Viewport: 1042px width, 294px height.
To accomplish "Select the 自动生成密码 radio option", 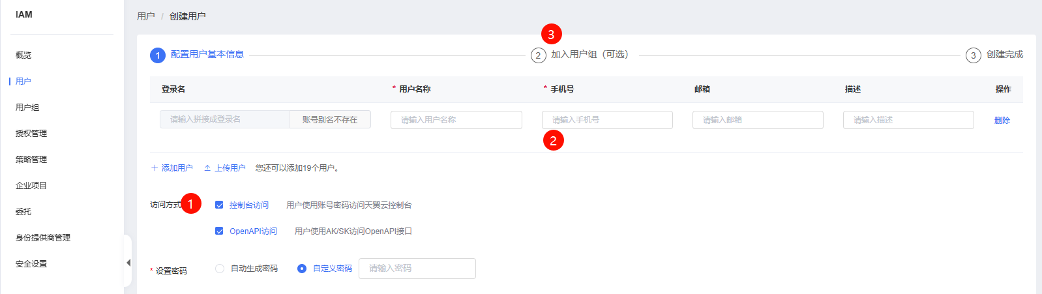I will [x=220, y=269].
